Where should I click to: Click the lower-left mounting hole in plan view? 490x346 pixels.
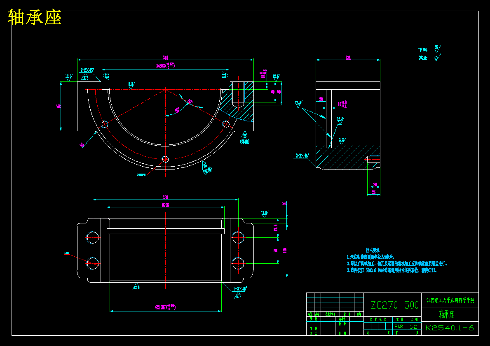[93, 263]
